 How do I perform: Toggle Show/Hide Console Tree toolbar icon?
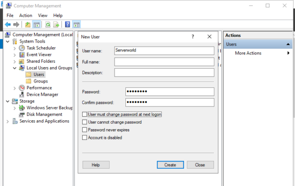tap(36, 25)
